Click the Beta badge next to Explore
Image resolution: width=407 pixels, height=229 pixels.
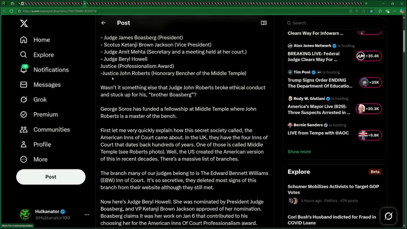pyautogui.click(x=375, y=172)
